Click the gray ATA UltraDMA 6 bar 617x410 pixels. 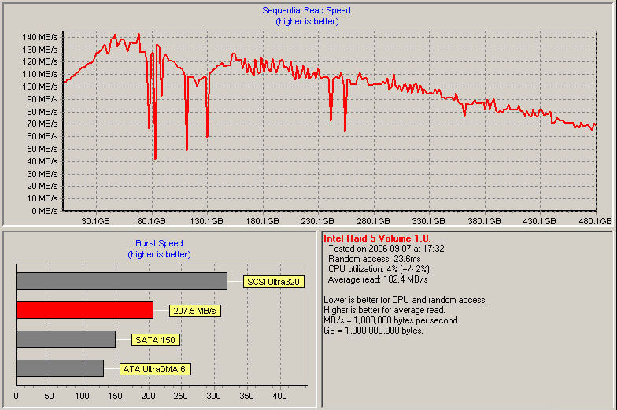pyautogui.click(x=60, y=368)
